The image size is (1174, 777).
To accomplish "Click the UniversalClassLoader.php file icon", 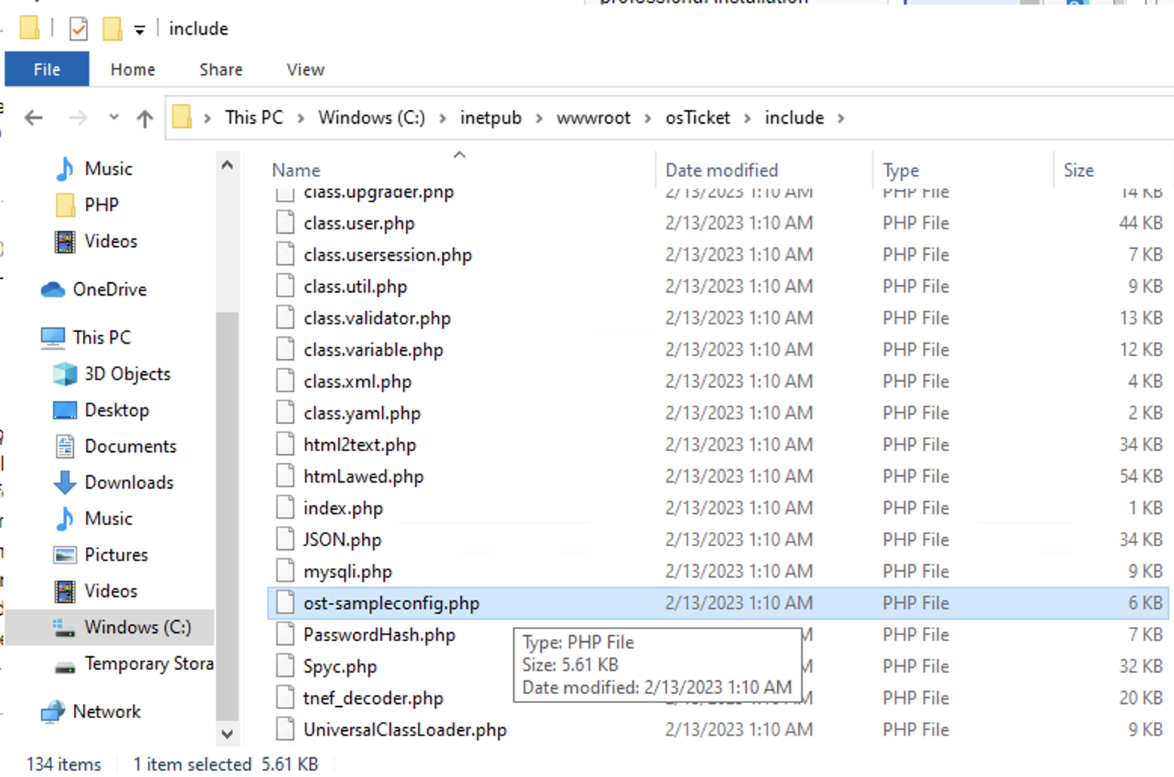I will (x=285, y=729).
